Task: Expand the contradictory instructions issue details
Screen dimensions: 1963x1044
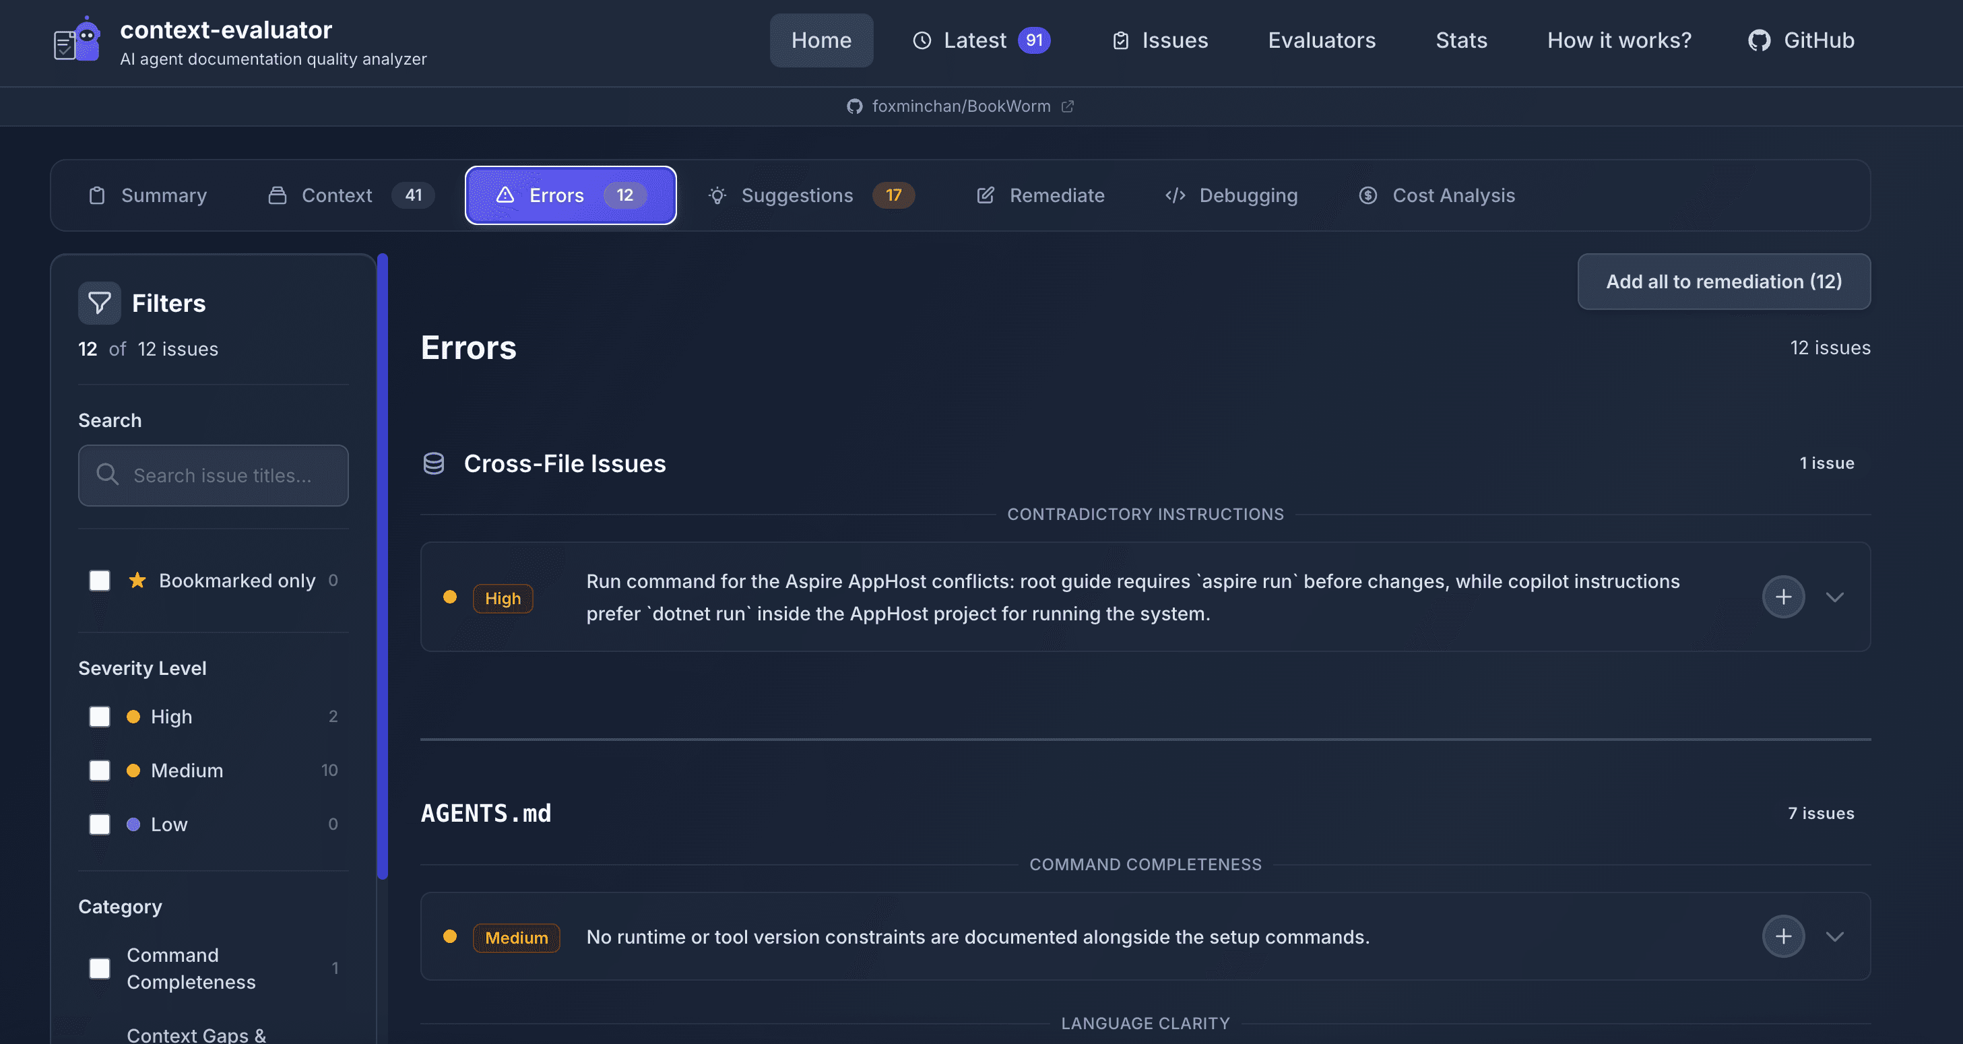Action: coord(1836,597)
